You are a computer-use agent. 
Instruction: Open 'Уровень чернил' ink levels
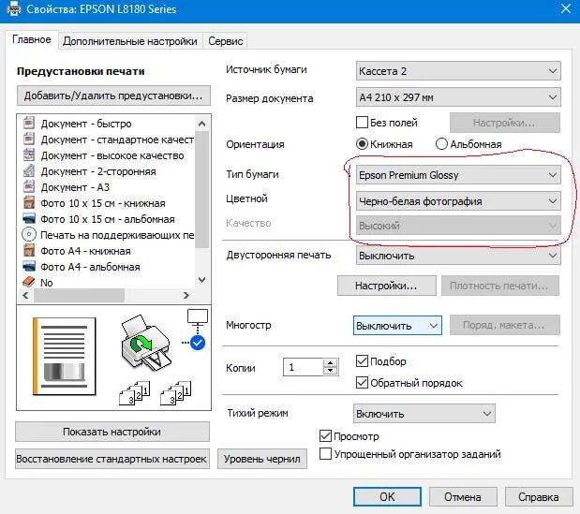pos(261,459)
